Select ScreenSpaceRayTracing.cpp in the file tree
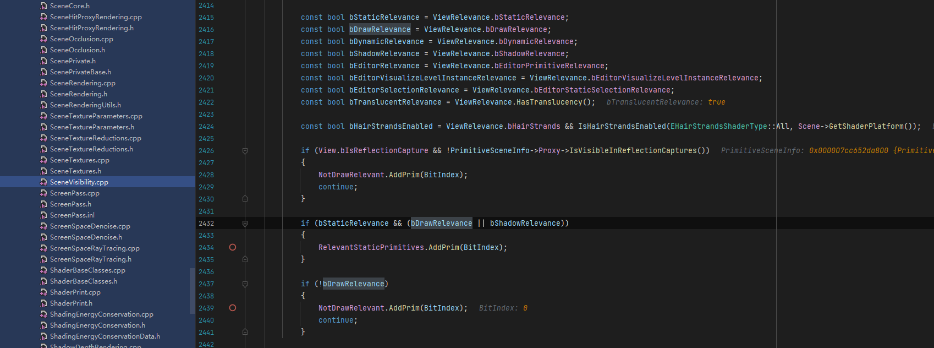The height and width of the screenshot is (348, 934). [x=95, y=248]
